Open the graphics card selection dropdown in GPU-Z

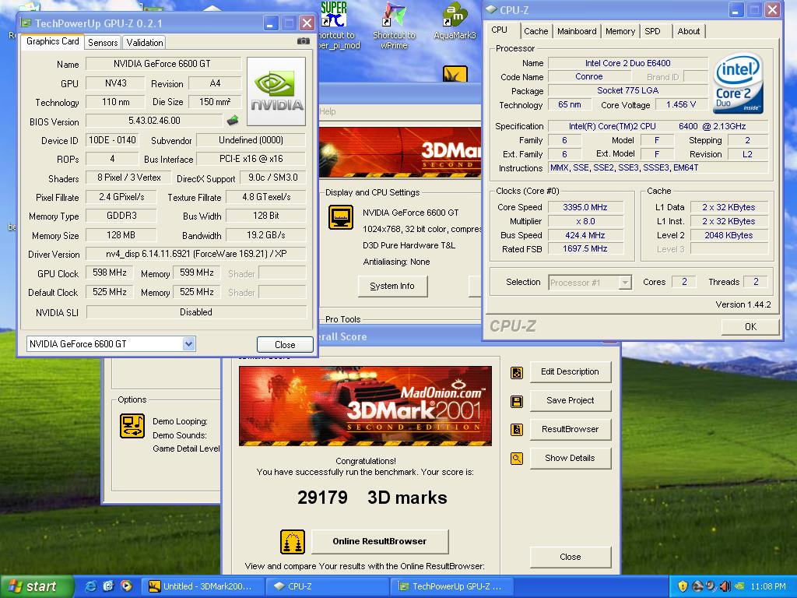[188, 343]
